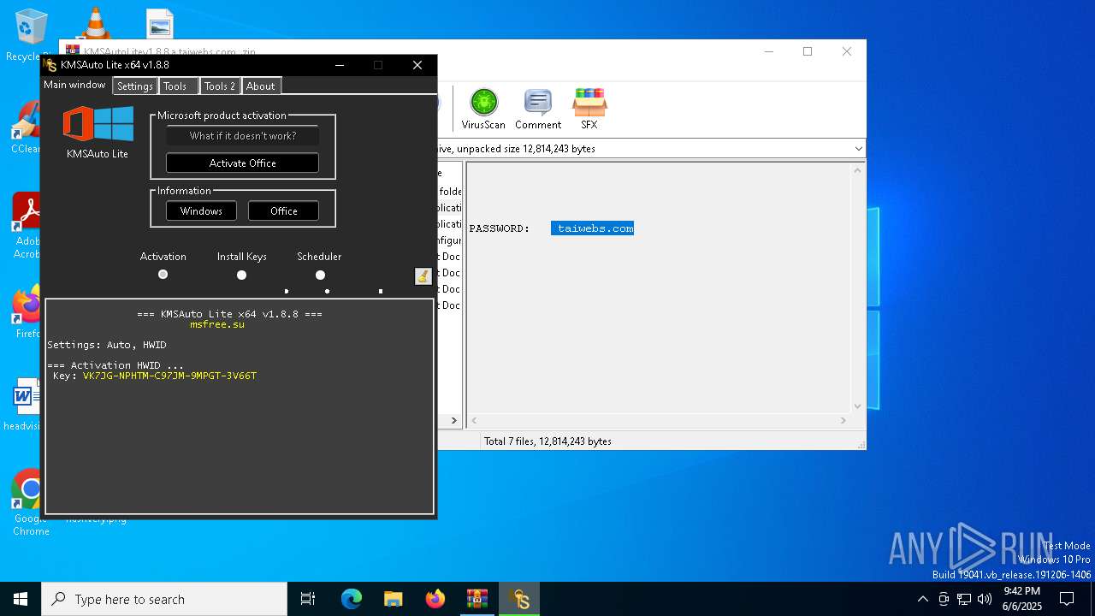Open the Adobe Acrobat desktop shortcut
1095x616 pixels.
(x=27, y=226)
